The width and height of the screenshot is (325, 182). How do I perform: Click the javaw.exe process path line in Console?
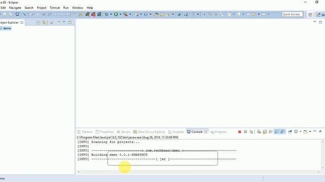(127, 137)
